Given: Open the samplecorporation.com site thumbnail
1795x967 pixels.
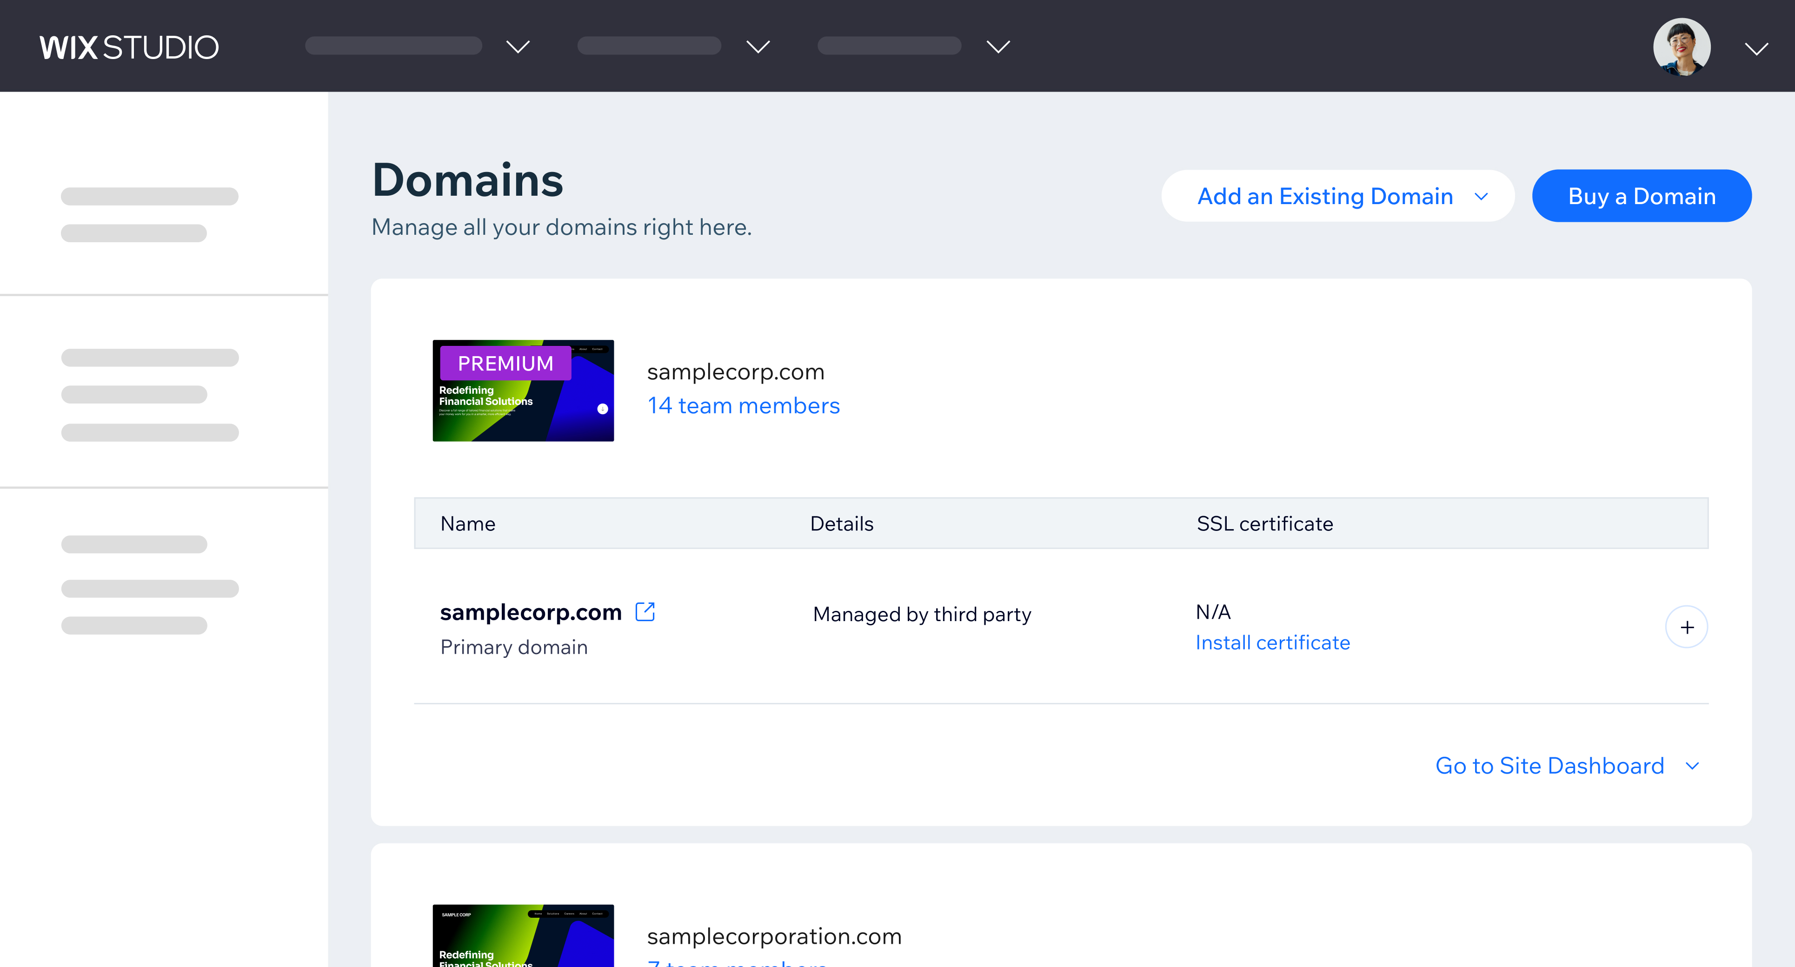Looking at the screenshot, I should (523, 936).
